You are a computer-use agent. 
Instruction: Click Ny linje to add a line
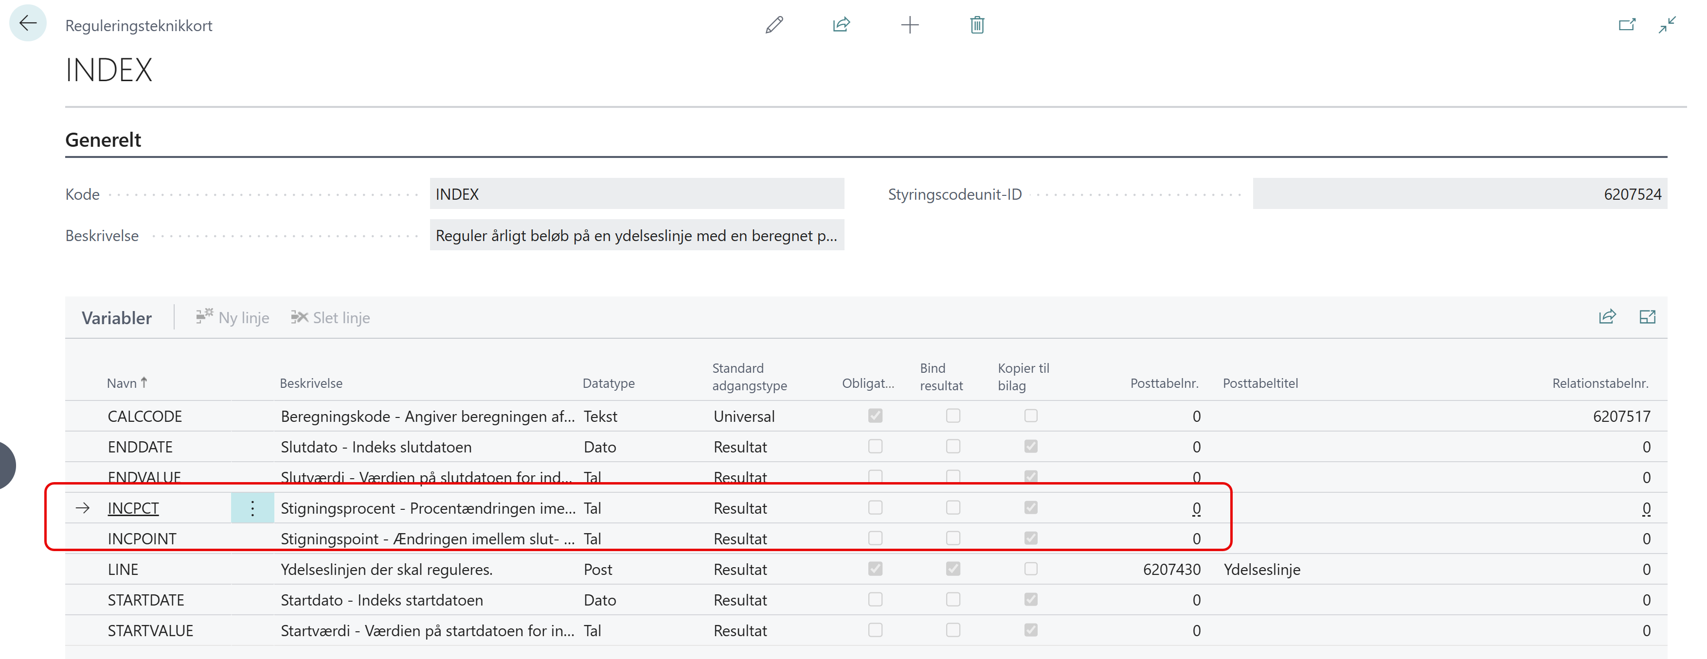click(x=233, y=318)
